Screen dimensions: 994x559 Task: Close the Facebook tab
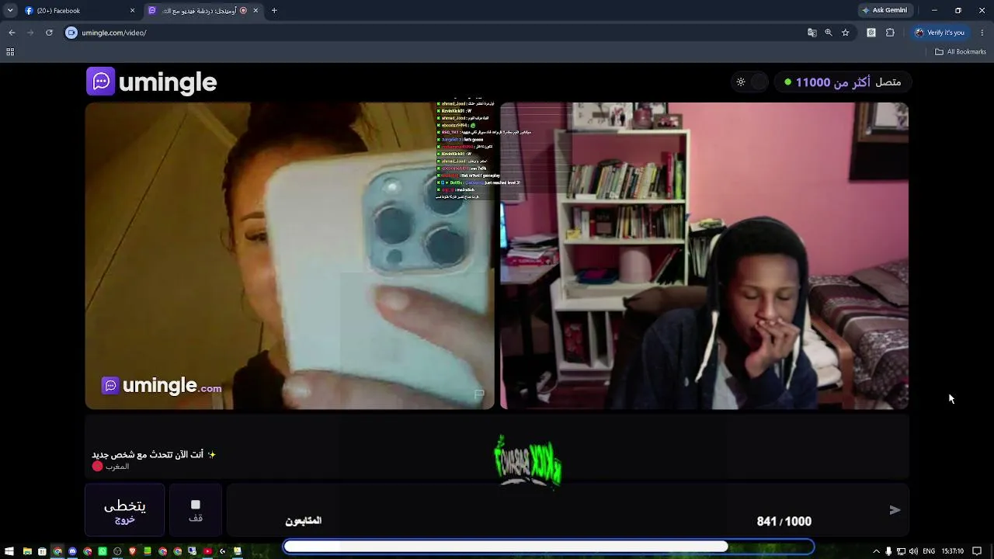pyautogui.click(x=132, y=11)
